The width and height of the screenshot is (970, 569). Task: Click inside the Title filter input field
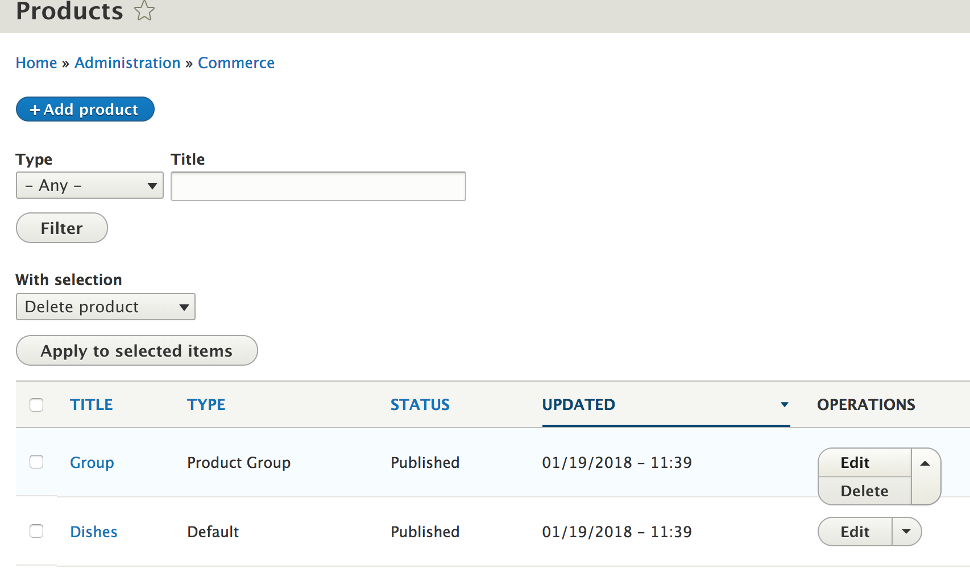[318, 186]
